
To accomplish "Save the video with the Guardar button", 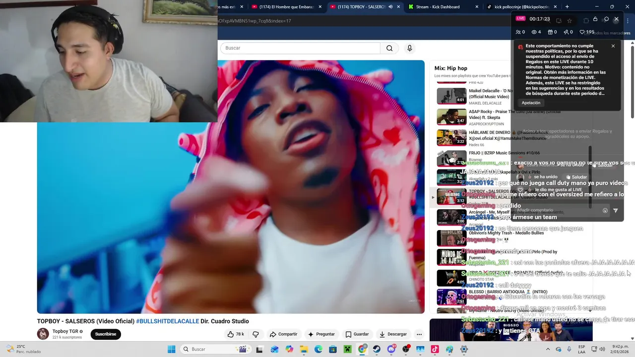I will tap(357, 334).
